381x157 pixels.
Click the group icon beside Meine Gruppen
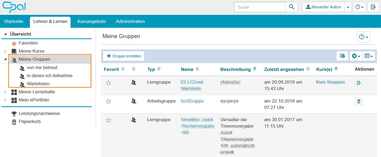pyautogui.click(x=14, y=59)
